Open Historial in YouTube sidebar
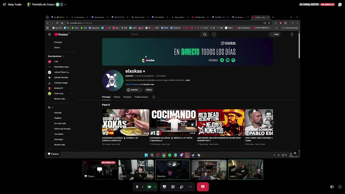This screenshot has height=194, width=345. 58,113
